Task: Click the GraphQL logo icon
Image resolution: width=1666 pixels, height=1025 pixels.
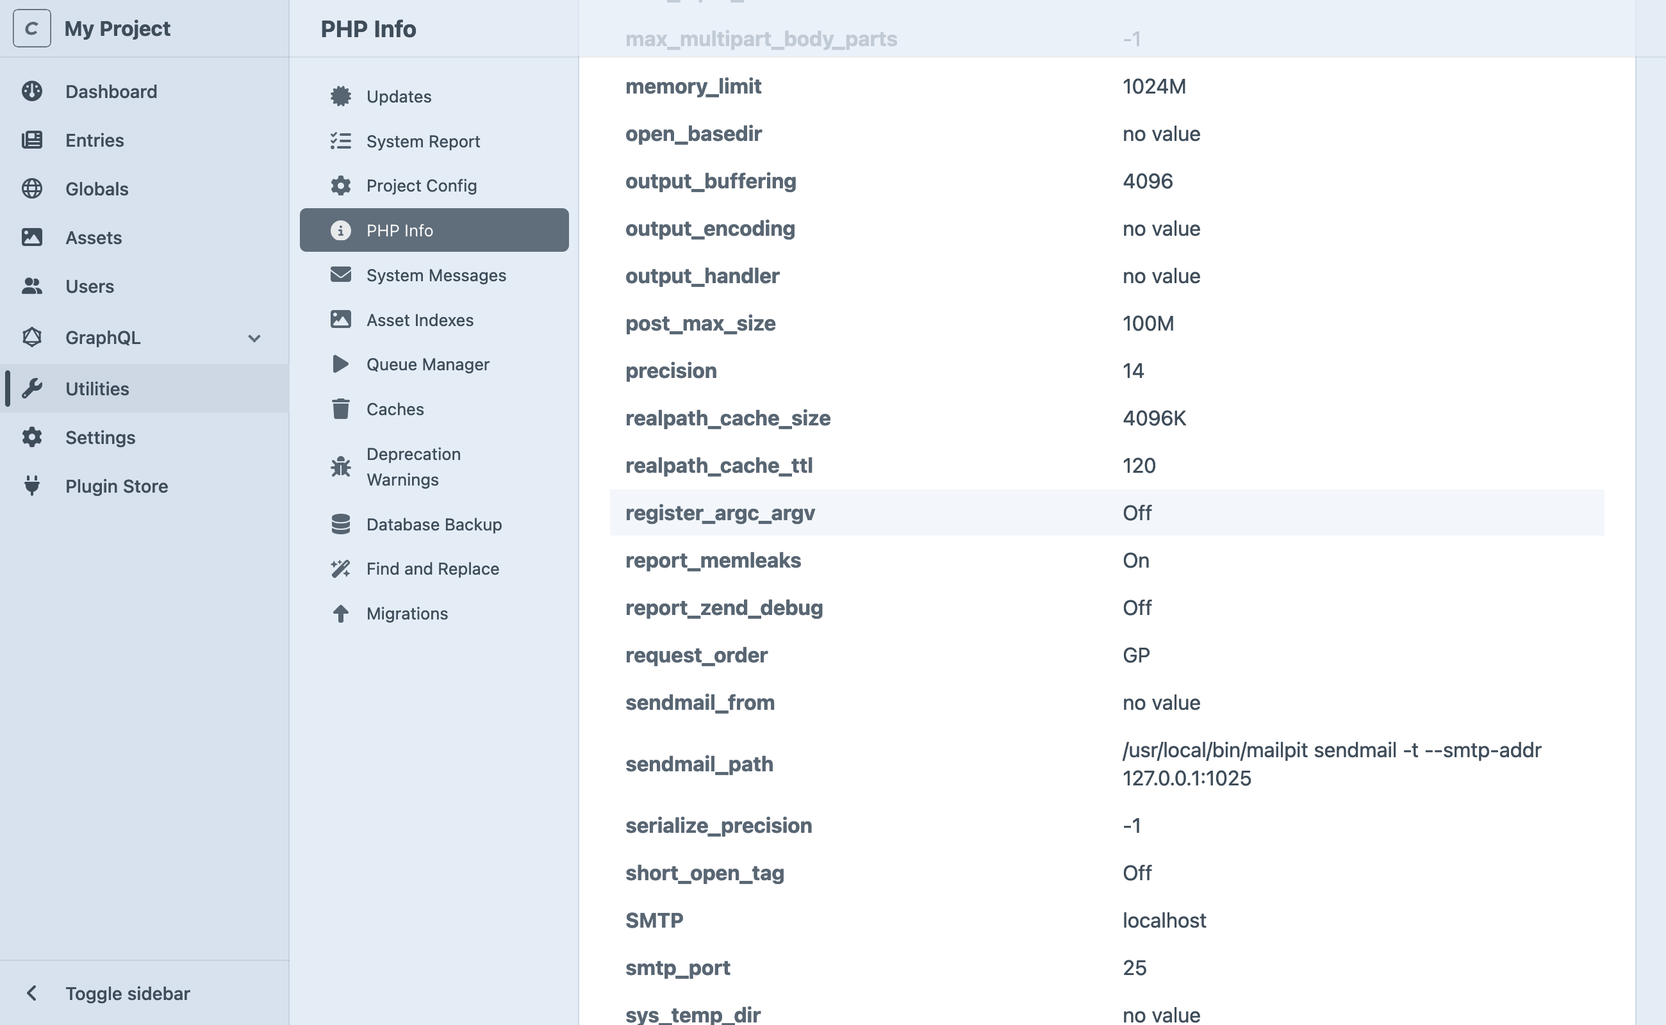Action: click(32, 337)
